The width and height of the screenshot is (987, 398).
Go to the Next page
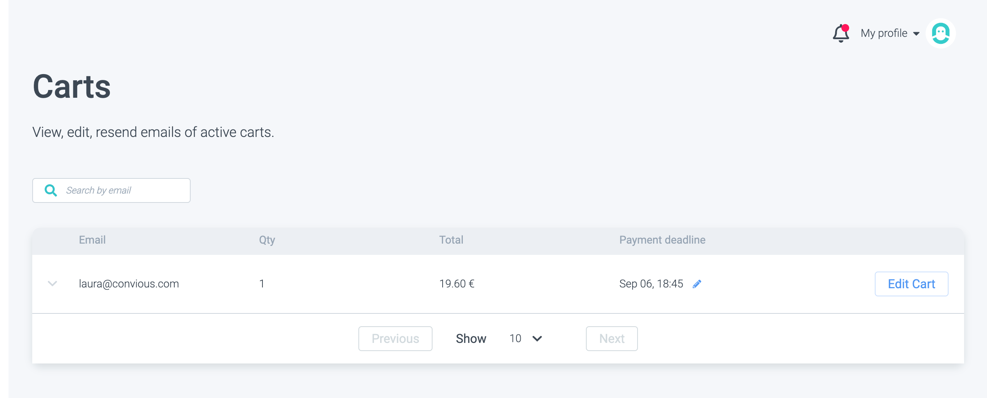[x=612, y=339]
